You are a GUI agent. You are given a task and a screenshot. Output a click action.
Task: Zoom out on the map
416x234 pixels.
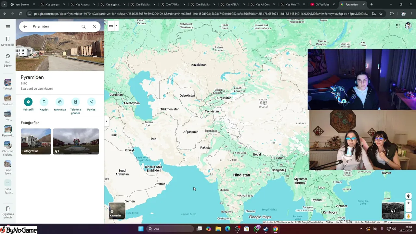coord(409,209)
